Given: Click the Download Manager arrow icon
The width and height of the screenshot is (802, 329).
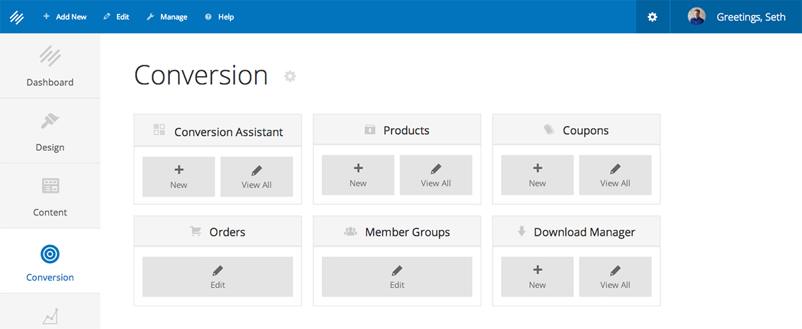Looking at the screenshot, I should point(522,232).
